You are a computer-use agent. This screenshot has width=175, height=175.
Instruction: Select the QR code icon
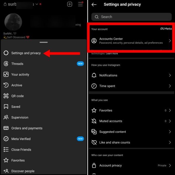pyautogui.click(x=6, y=96)
